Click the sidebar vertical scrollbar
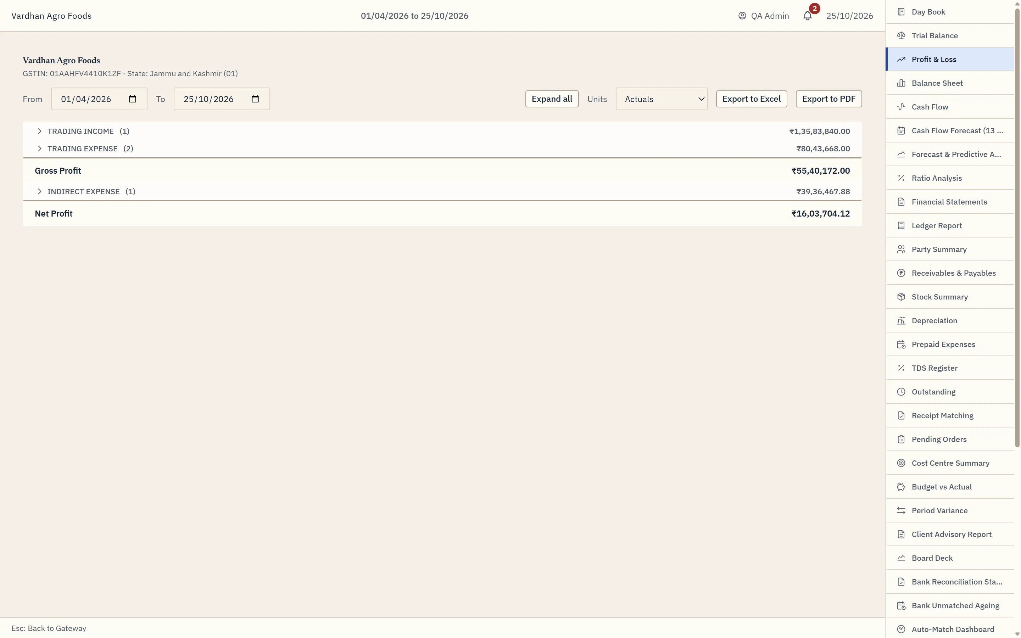The image size is (1021, 638). 1017,228
